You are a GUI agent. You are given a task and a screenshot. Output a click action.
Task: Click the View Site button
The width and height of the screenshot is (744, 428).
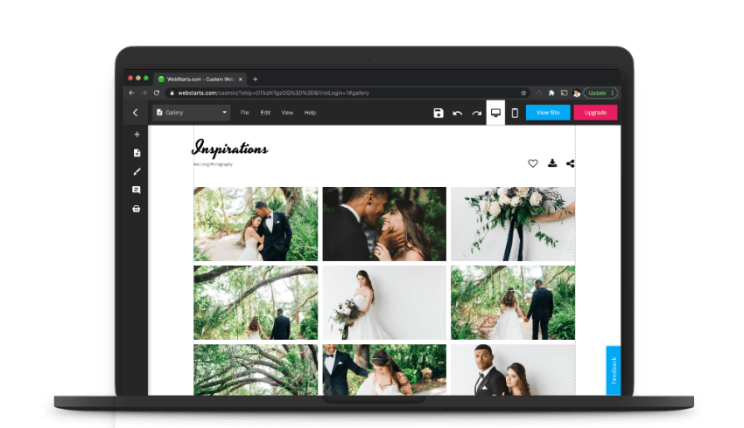548,113
